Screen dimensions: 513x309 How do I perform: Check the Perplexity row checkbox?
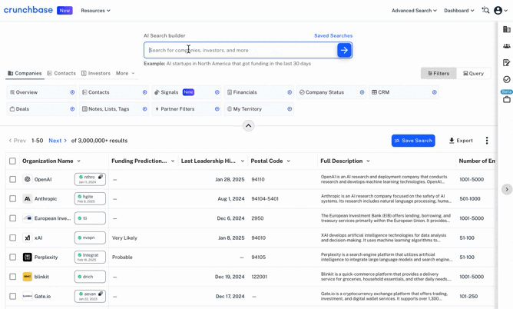(x=12, y=257)
